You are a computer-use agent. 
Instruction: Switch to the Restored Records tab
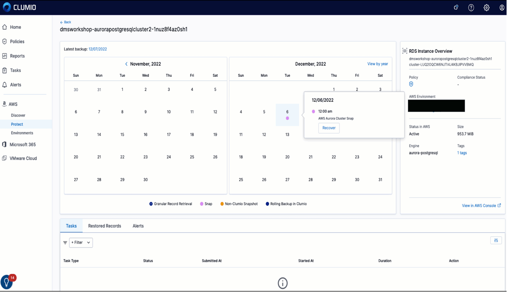click(105, 226)
